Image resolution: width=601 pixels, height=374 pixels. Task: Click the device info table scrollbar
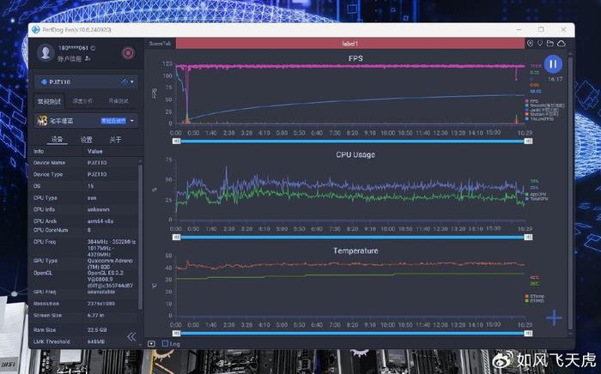pos(140,237)
